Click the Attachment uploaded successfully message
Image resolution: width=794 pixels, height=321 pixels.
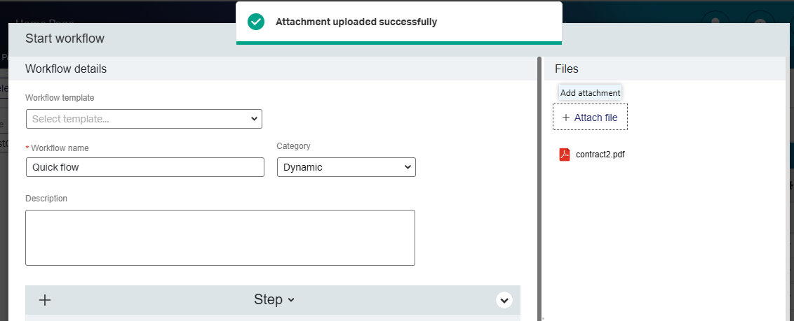356,22
